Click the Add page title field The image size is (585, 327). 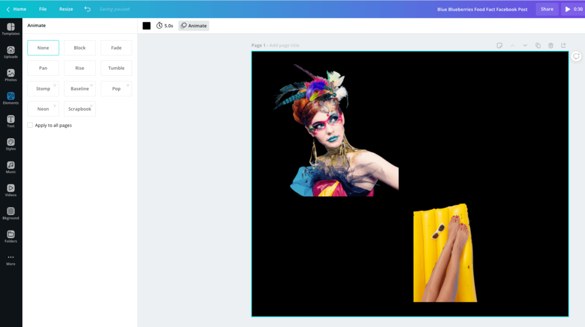click(284, 46)
